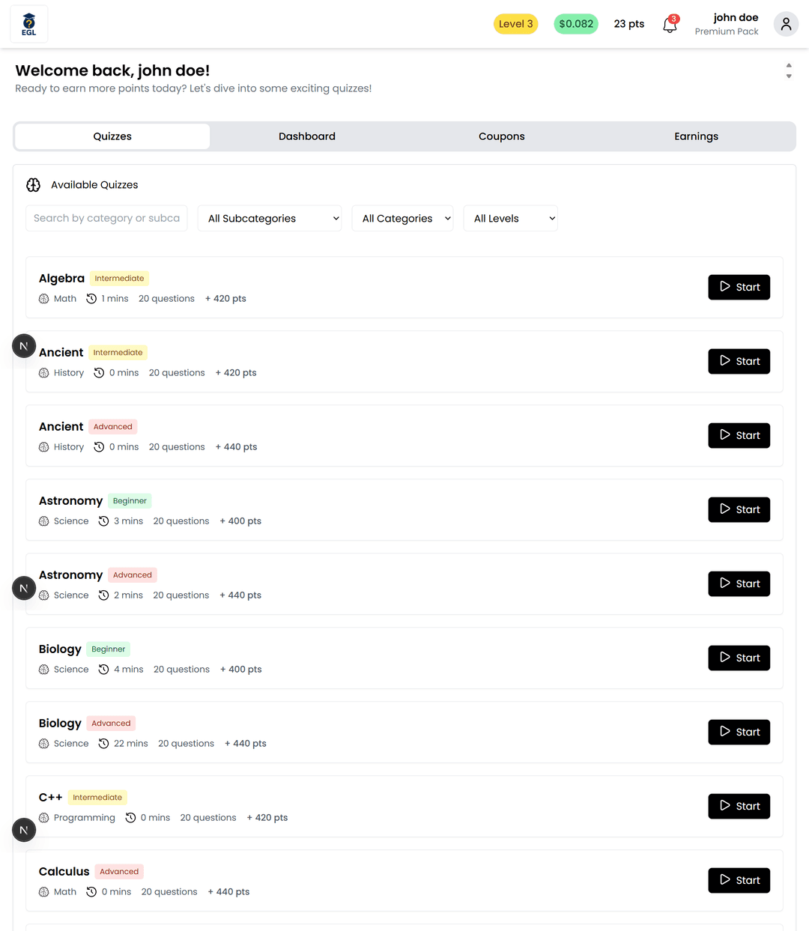The width and height of the screenshot is (809, 931).
Task: Start the Algebra Intermediate quiz
Action: (x=739, y=287)
